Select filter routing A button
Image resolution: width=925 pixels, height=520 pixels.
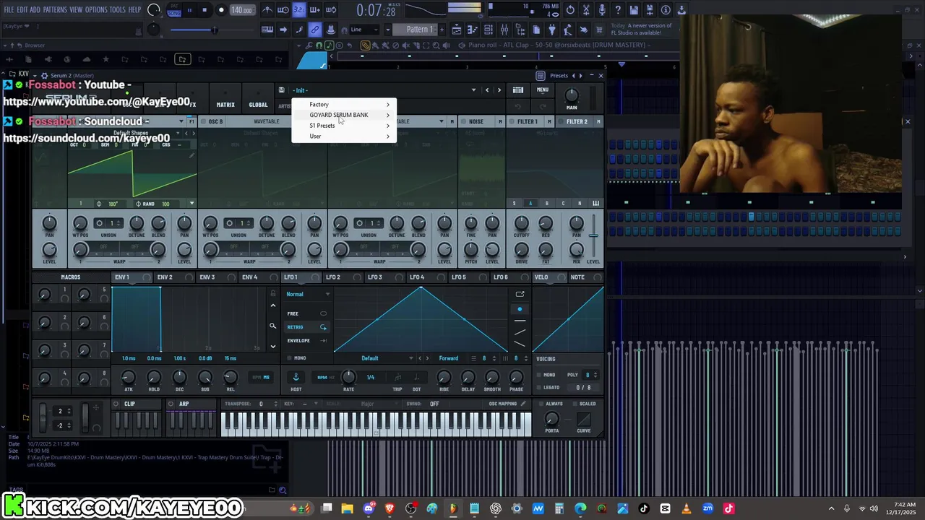click(x=530, y=204)
